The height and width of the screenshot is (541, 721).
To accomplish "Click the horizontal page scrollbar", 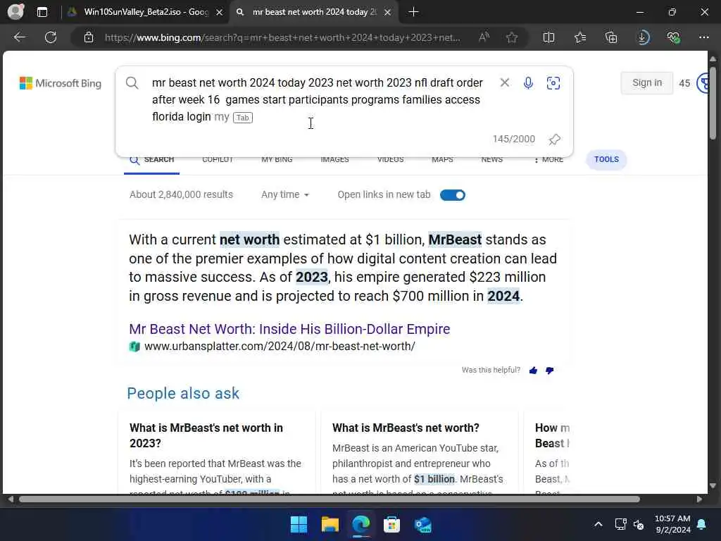I will point(329,499).
